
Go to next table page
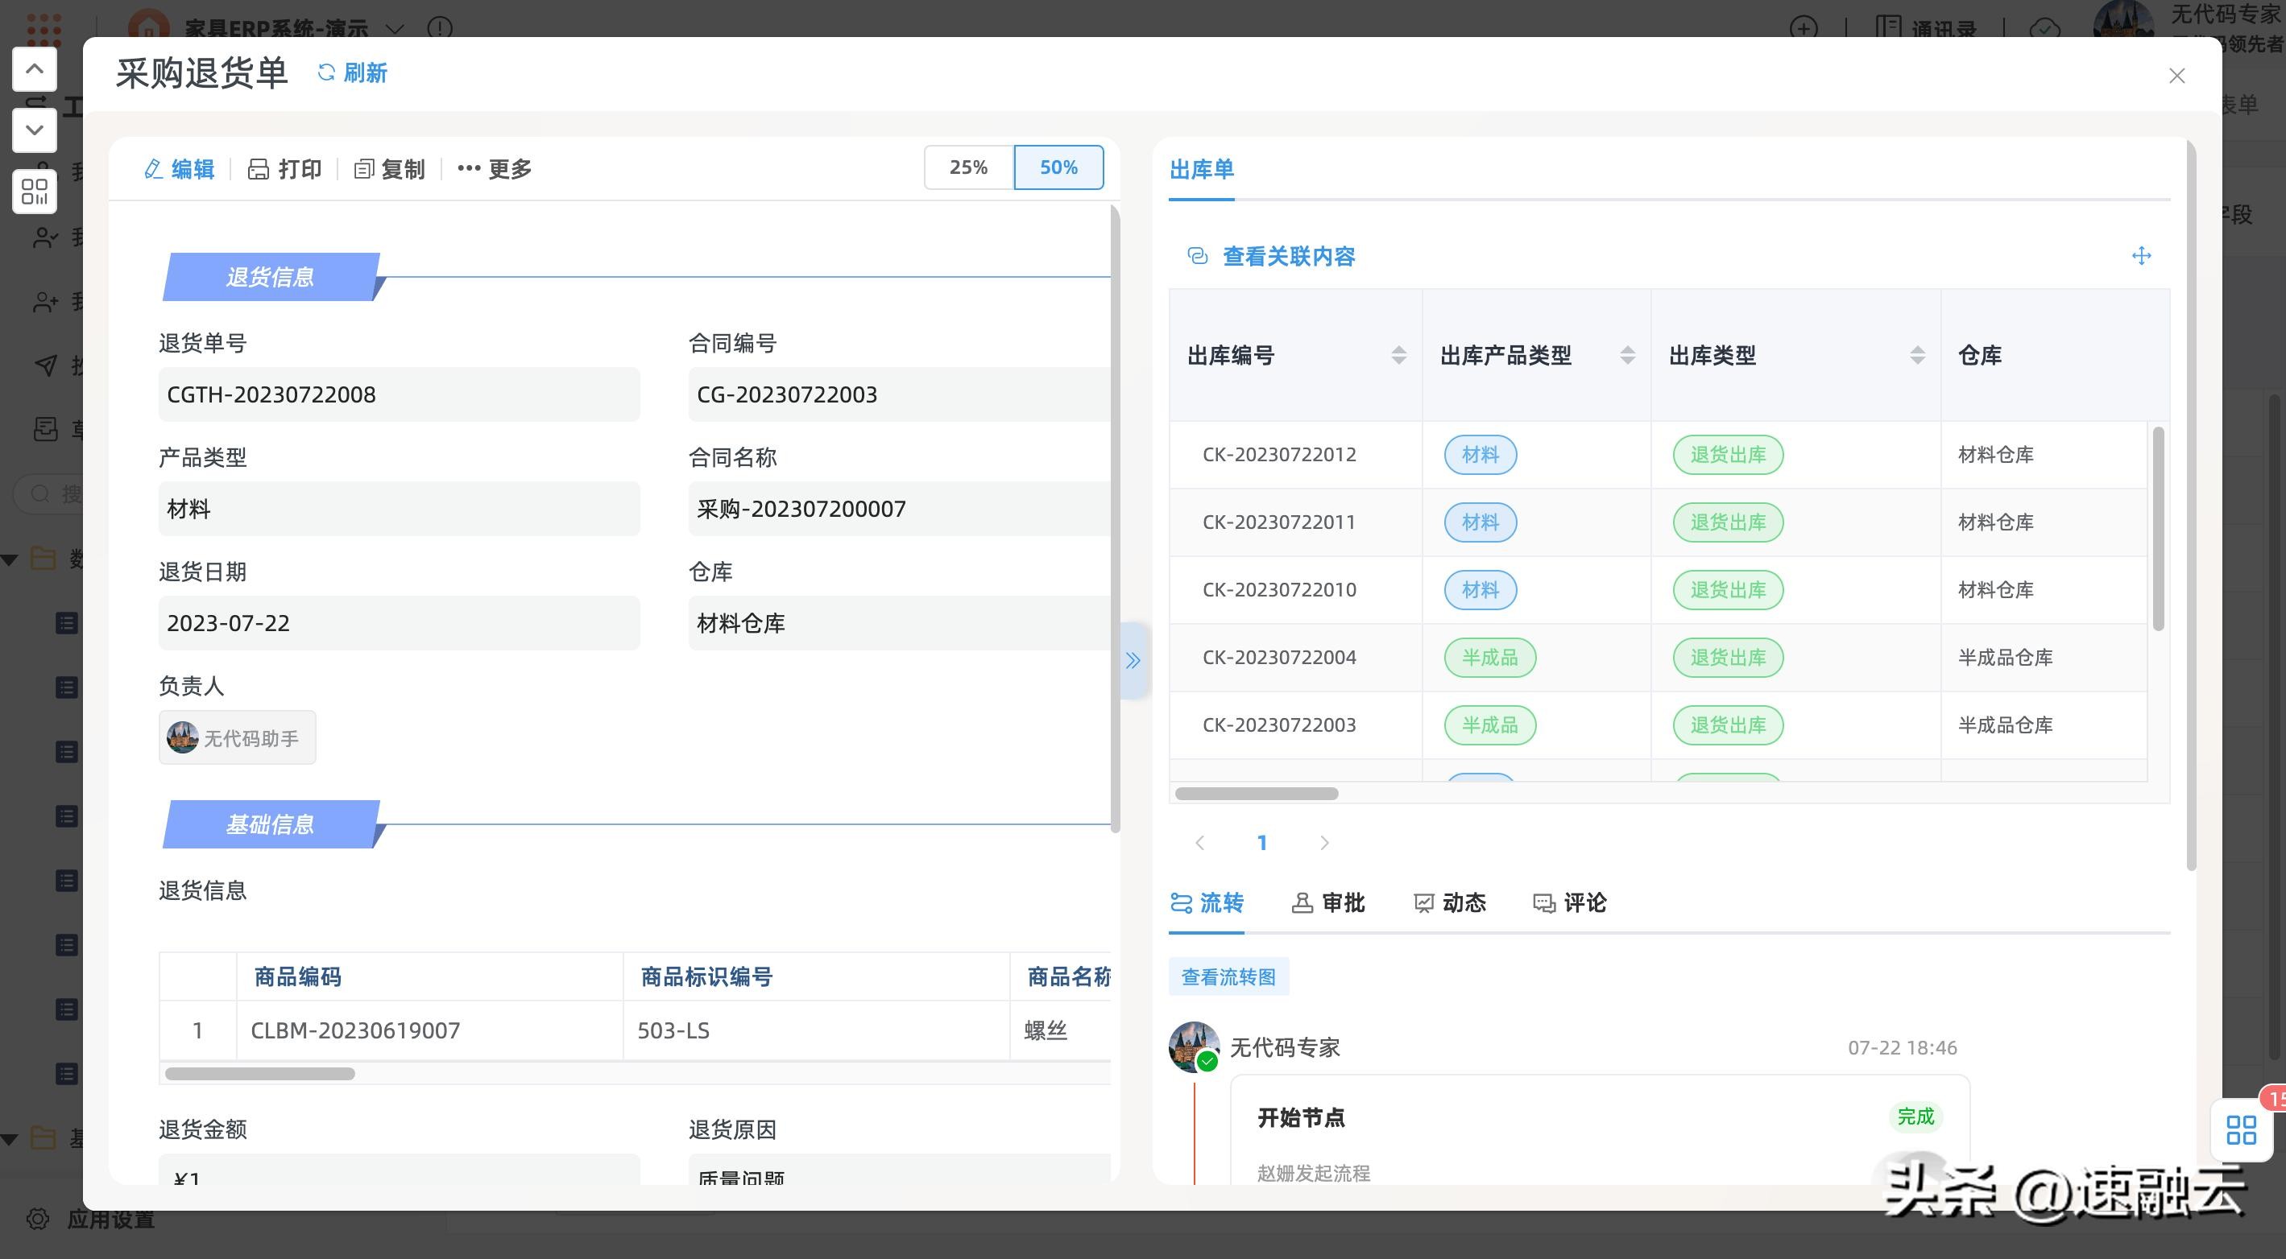pyautogui.click(x=1324, y=842)
